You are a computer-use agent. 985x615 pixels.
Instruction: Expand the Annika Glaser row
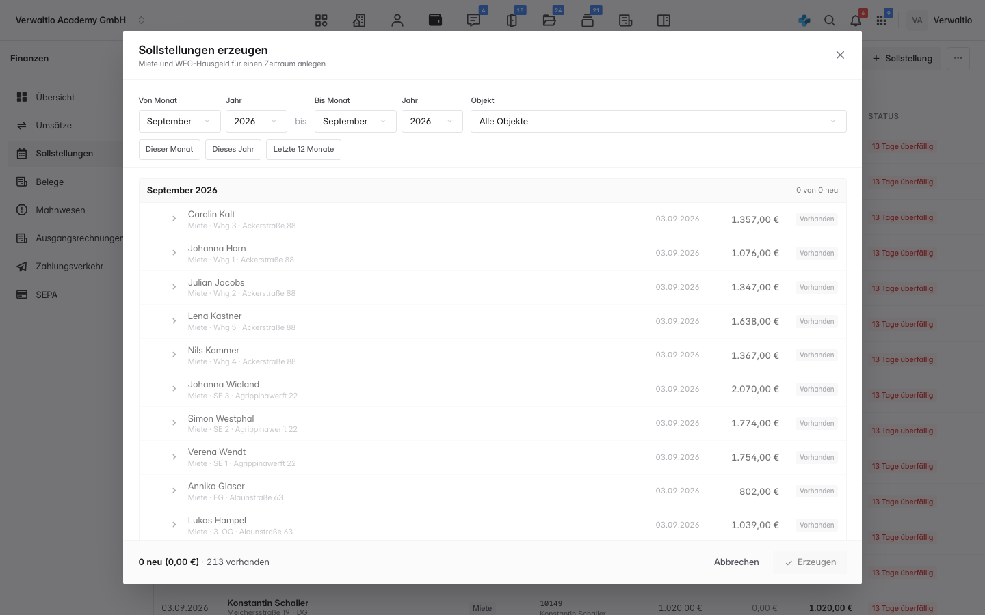(174, 491)
